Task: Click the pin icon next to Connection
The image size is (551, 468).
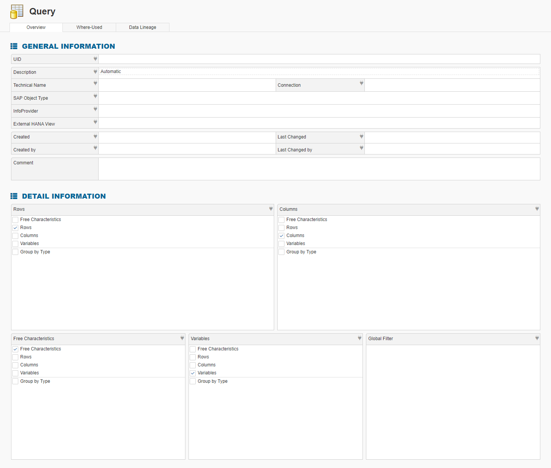Action: pos(361,83)
